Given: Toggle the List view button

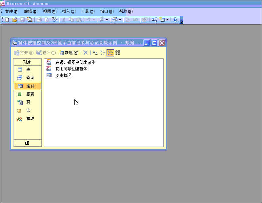Looking at the screenshot, I should click(x=111, y=52).
